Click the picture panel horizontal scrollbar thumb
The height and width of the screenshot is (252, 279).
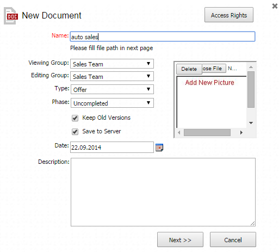(x=207, y=133)
